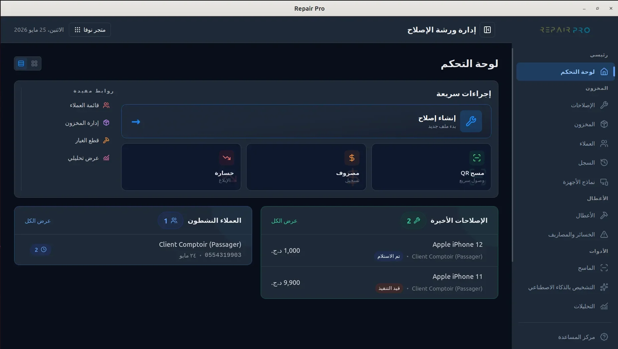Screen dimensions: 618x349
Task: Select السجل menu item label
Action: pyautogui.click(x=587, y=163)
